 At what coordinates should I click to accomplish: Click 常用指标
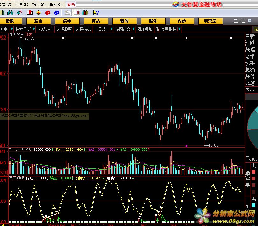pos(168,29)
